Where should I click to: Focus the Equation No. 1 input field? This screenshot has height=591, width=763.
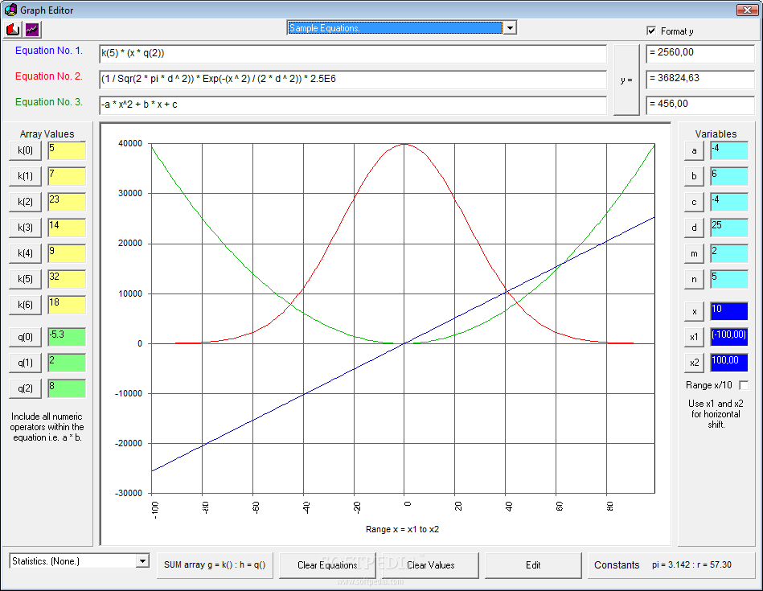pyautogui.click(x=353, y=54)
